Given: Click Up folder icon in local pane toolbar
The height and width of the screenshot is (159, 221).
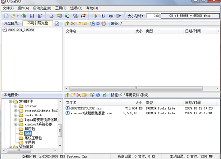Looking at the screenshot, I should coord(67,95).
